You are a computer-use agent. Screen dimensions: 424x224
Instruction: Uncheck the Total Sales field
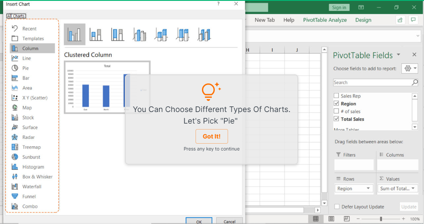(336, 119)
